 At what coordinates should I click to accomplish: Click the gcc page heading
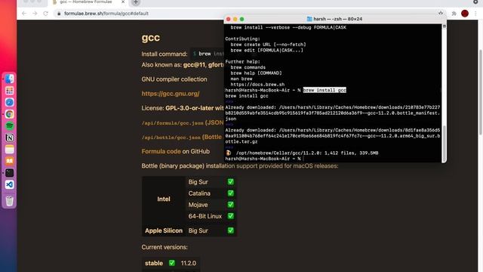[x=151, y=38]
